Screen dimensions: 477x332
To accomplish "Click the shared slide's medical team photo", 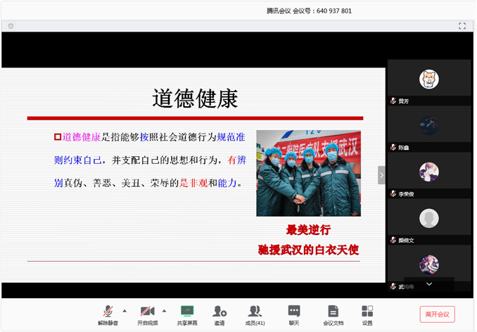I will pos(308,173).
